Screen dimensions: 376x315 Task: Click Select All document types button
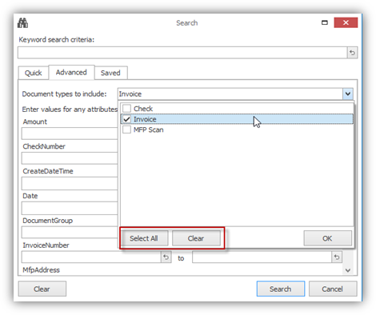point(144,238)
